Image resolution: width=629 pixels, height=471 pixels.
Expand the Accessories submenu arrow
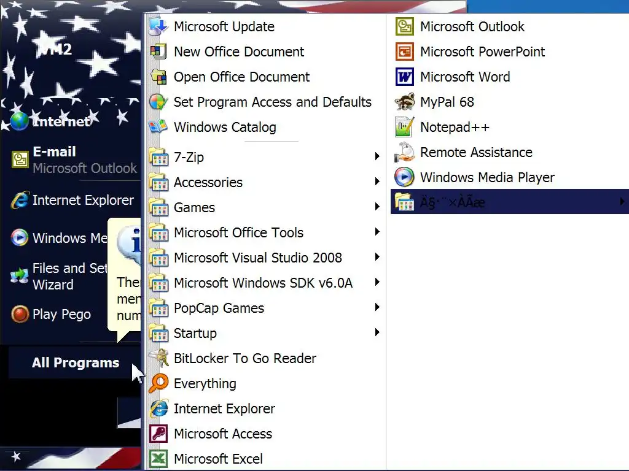(377, 182)
